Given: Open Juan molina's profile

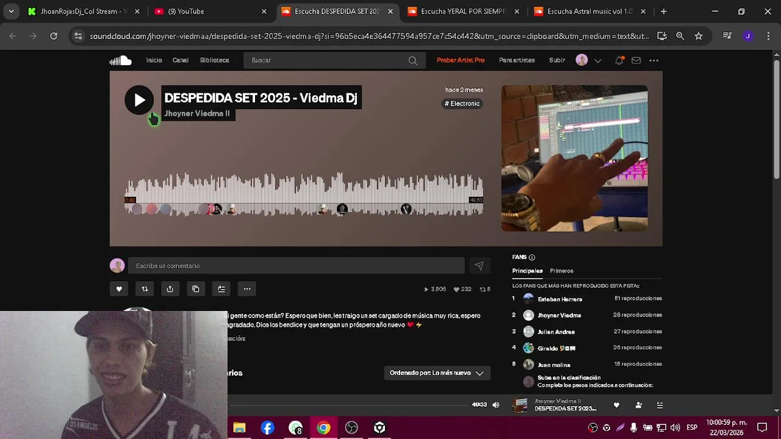Looking at the screenshot, I should pos(554,365).
